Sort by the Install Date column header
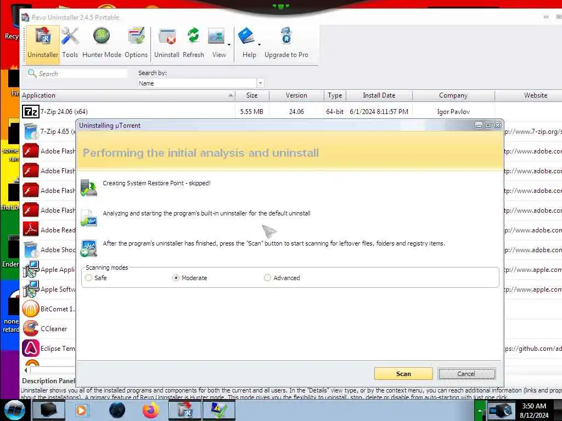The image size is (562, 421). coord(379,95)
